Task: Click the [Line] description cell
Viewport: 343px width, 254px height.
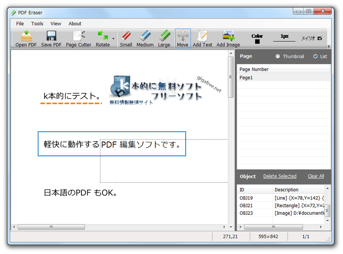Action: (x=299, y=198)
